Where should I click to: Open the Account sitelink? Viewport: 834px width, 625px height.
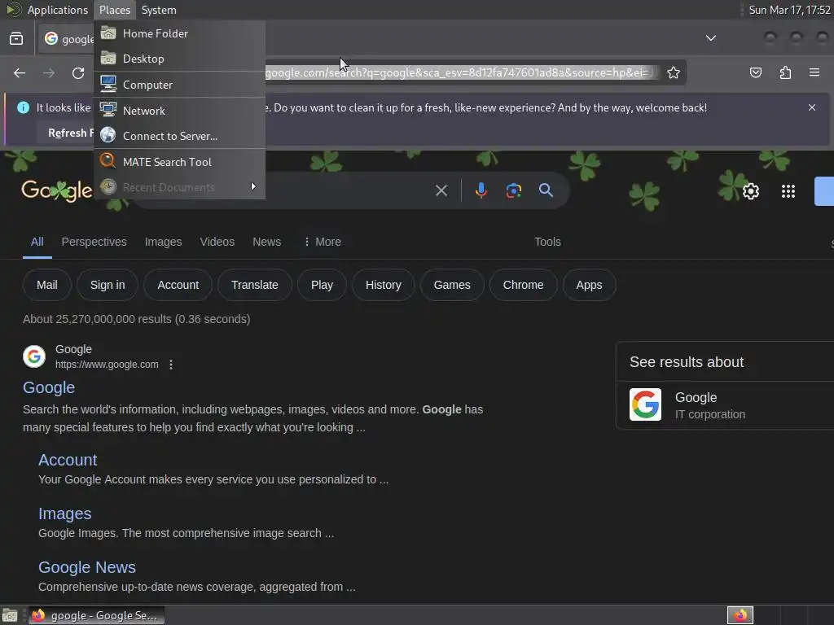(68, 460)
